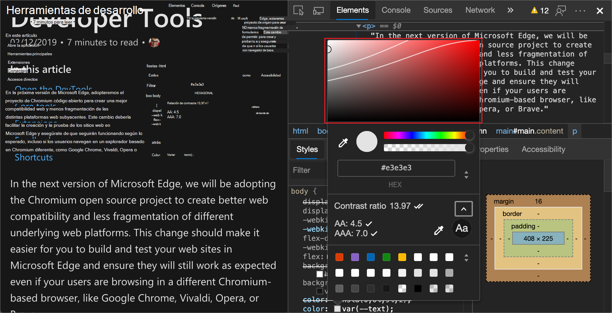This screenshot has width=612, height=313.
Task: Click Accesos directos in the page overlay
Action: pos(23,79)
